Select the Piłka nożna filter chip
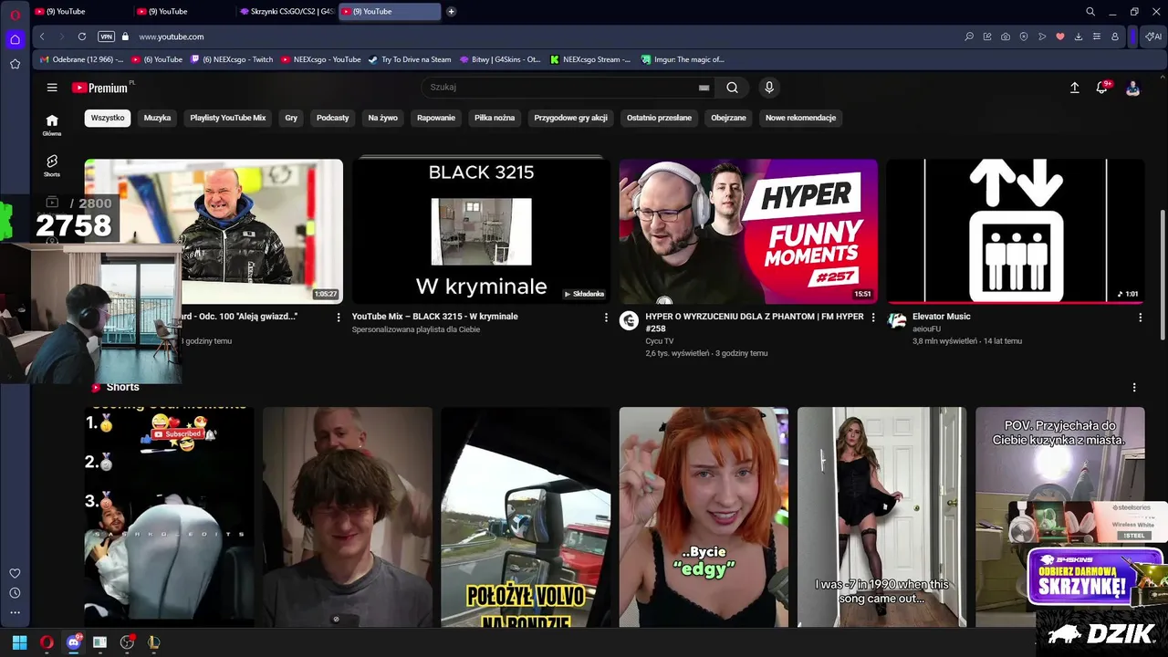 (495, 118)
